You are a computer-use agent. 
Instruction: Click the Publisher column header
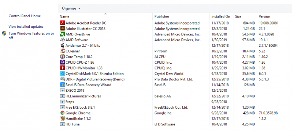[x=181, y=16]
